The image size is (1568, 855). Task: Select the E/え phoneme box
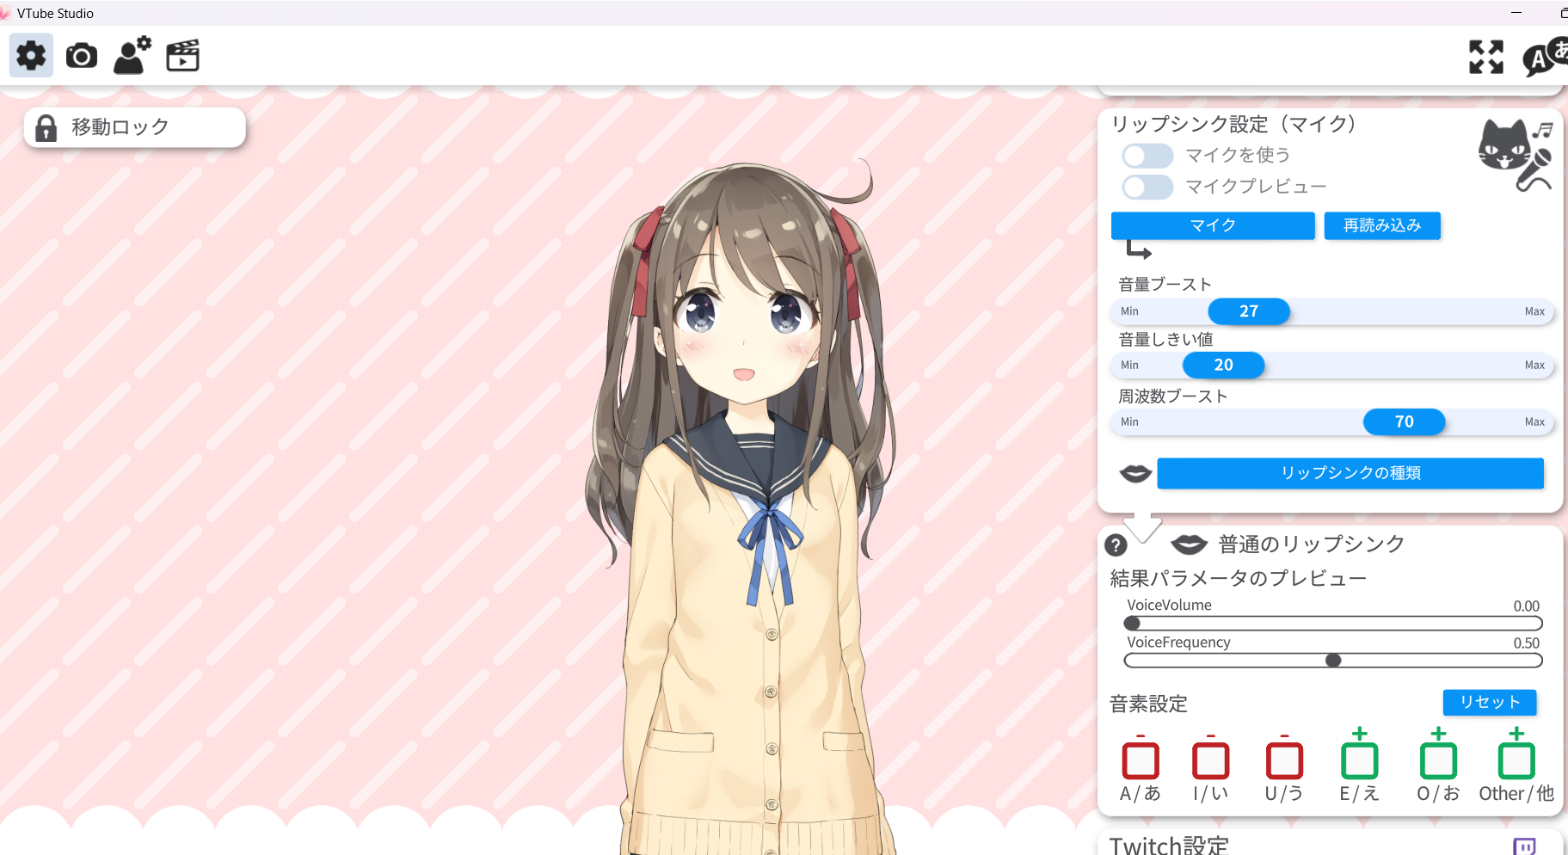click(1359, 760)
